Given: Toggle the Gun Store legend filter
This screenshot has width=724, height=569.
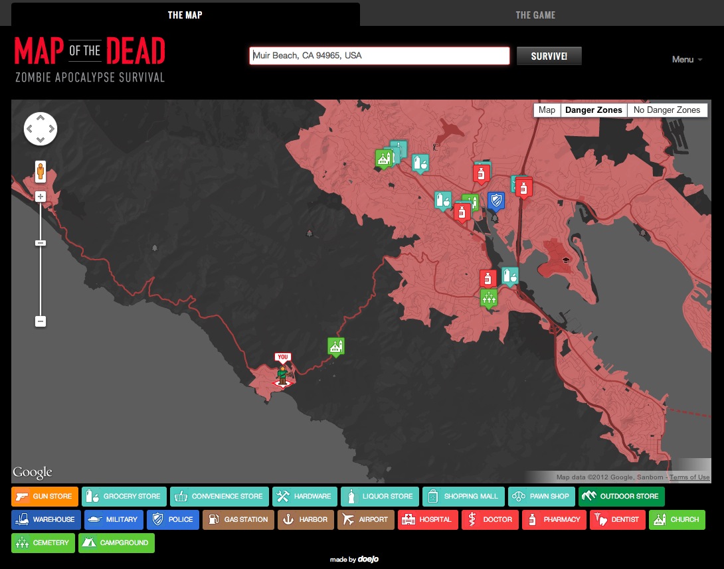Looking at the screenshot, I should tap(45, 496).
